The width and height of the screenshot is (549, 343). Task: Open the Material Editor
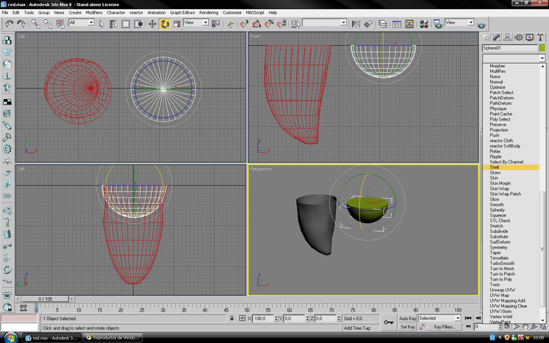pos(424,24)
